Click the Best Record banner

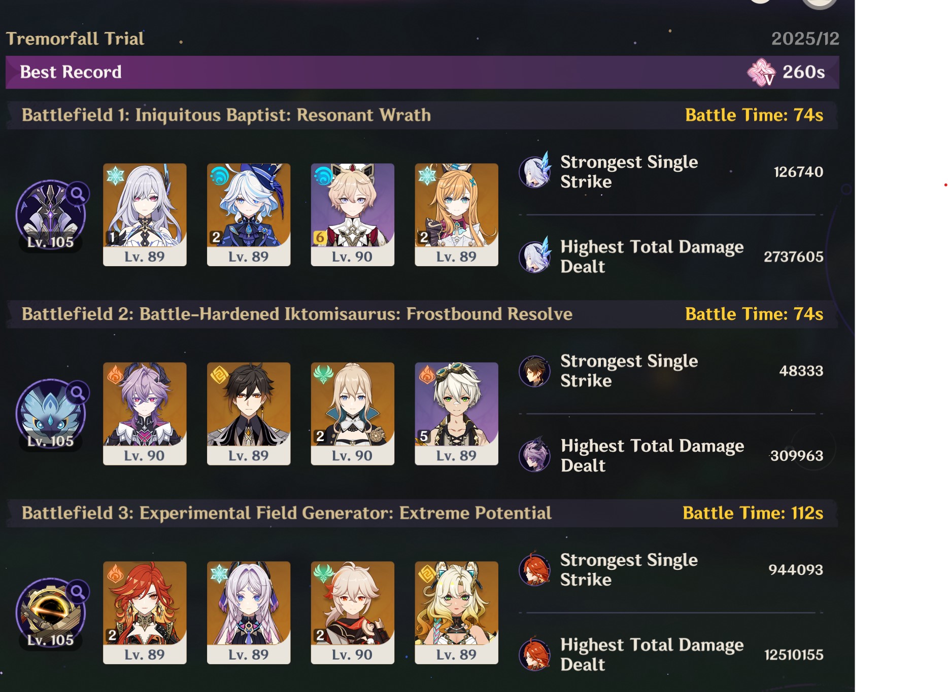pyautogui.click(x=422, y=72)
